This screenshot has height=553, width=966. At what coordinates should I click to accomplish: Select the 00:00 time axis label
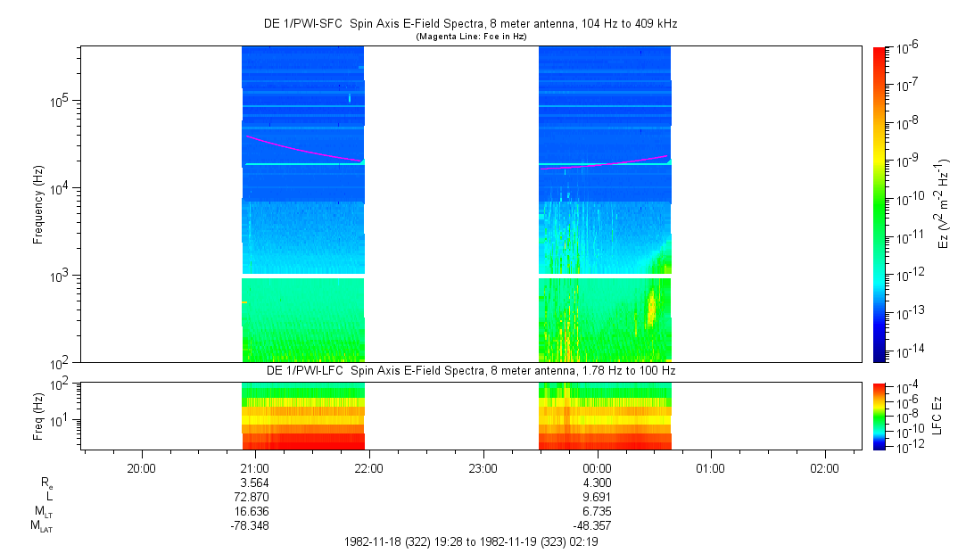[597, 468]
